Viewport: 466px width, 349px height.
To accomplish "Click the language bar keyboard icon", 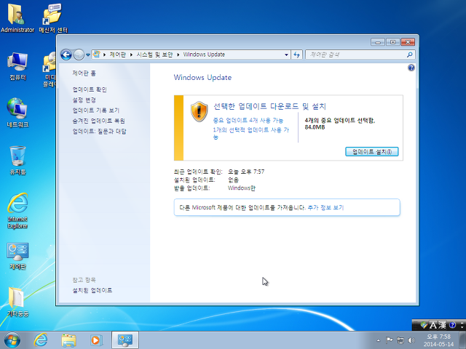I will pos(424,325).
